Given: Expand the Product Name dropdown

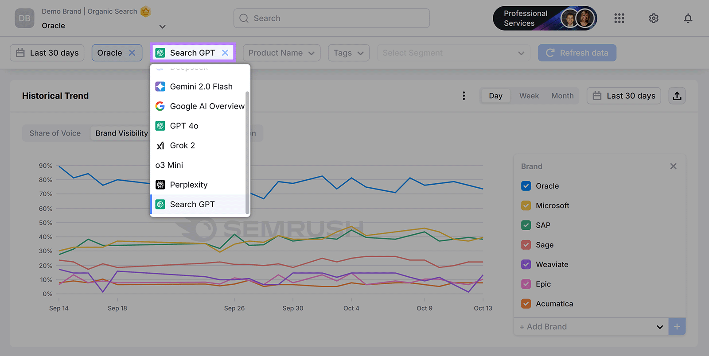Looking at the screenshot, I should click(x=281, y=53).
